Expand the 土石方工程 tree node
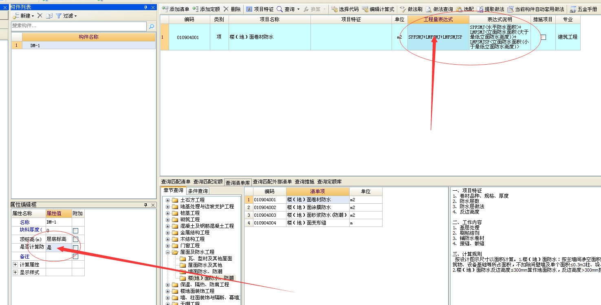This screenshot has width=601, height=305. 167,200
